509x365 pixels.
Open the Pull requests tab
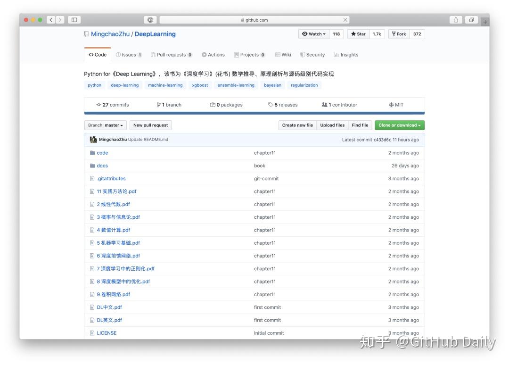coord(172,55)
